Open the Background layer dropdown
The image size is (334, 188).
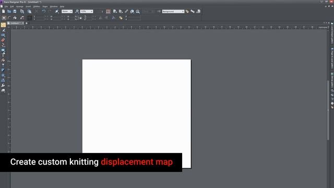(x=173, y=11)
